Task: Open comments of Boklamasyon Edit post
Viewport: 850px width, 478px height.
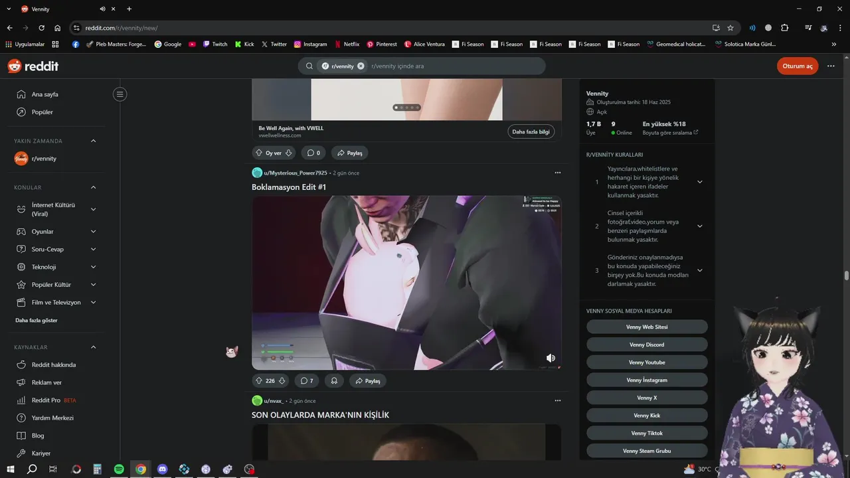Action: tap(307, 381)
